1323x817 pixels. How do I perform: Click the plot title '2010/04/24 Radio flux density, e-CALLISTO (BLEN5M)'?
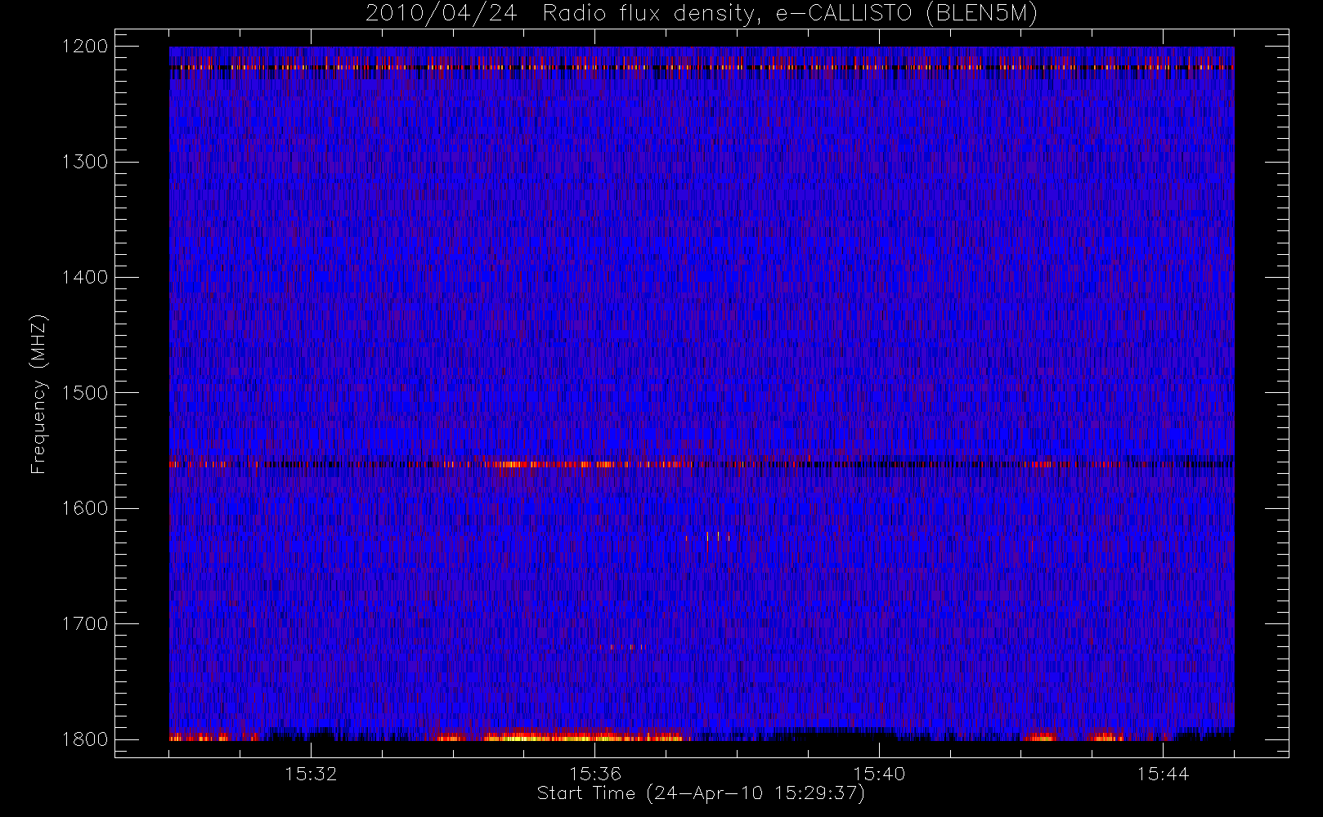[701, 13]
